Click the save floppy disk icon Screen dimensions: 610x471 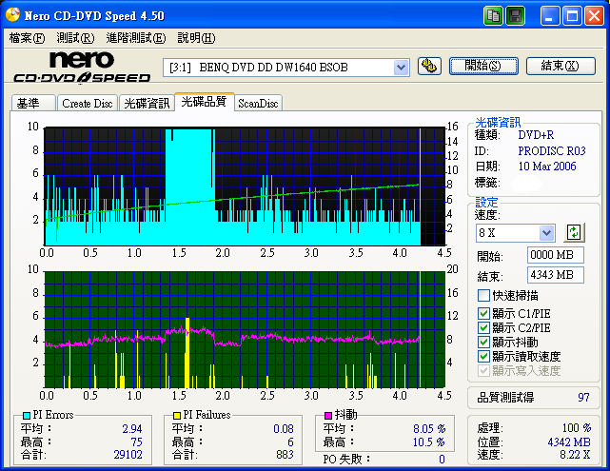tap(515, 16)
